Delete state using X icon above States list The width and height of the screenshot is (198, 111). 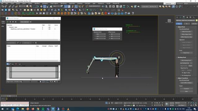[36, 43]
